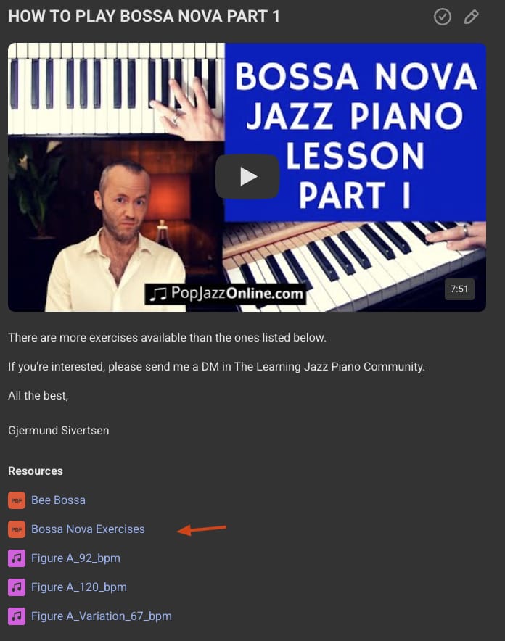The image size is (505, 641).
Task: Open the Figure A_92_bpm audio link
Action: pyautogui.click(x=75, y=558)
